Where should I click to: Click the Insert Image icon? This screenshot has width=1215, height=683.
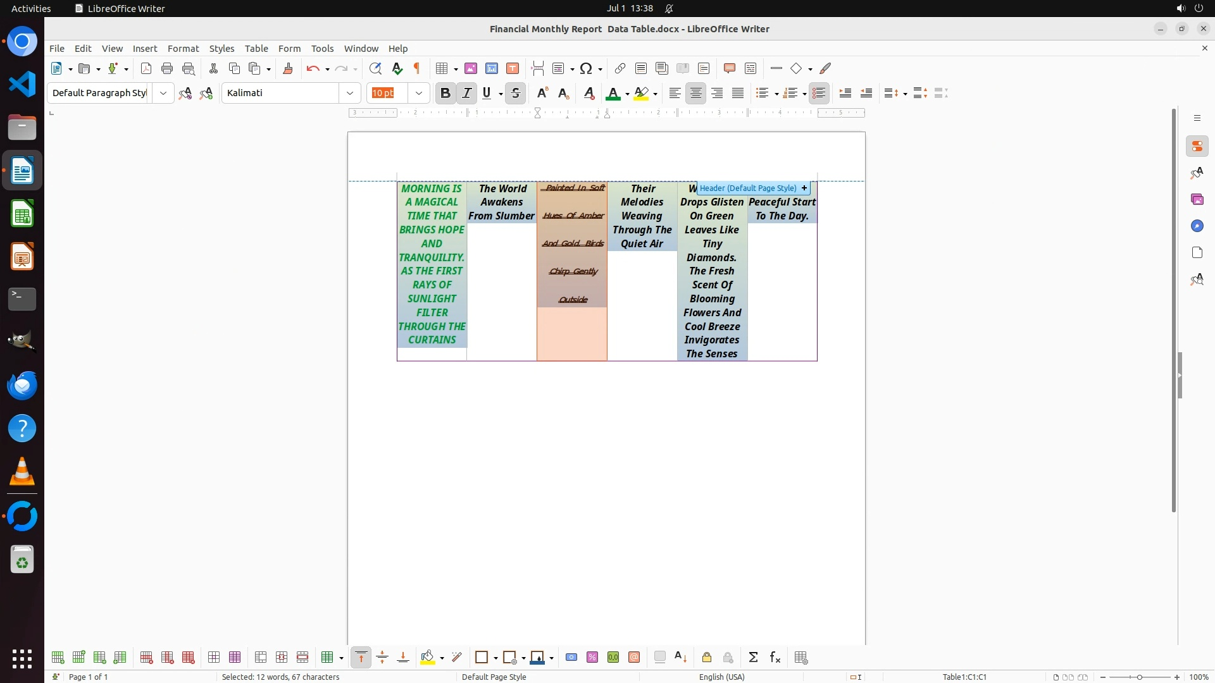pyautogui.click(x=471, y=68)
